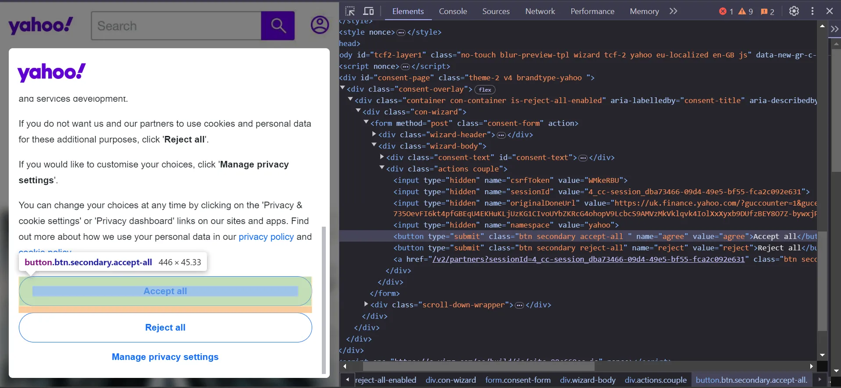Viewport: 841px width, 388px height.
Task: Switch to the Console tab
Action: (x=453, y=11)
